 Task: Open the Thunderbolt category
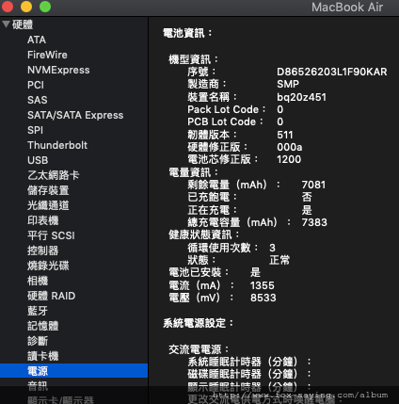click(x=57, y=145)
